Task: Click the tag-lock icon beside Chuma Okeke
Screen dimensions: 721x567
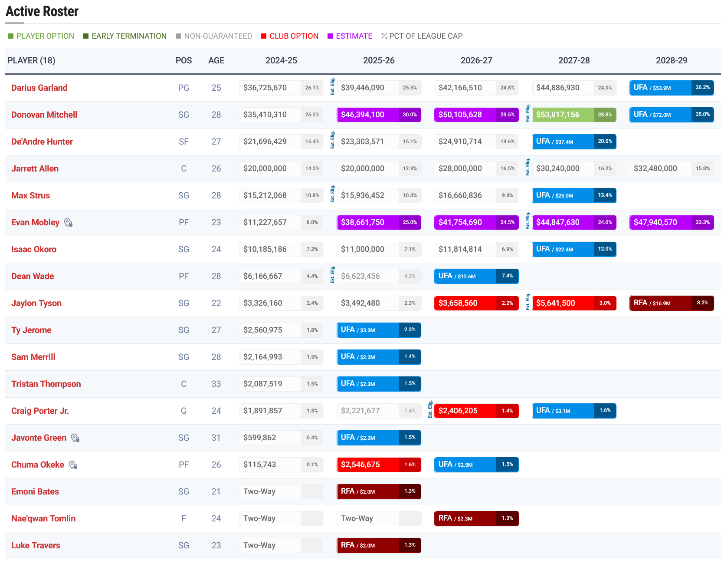Action: point(73,465)
